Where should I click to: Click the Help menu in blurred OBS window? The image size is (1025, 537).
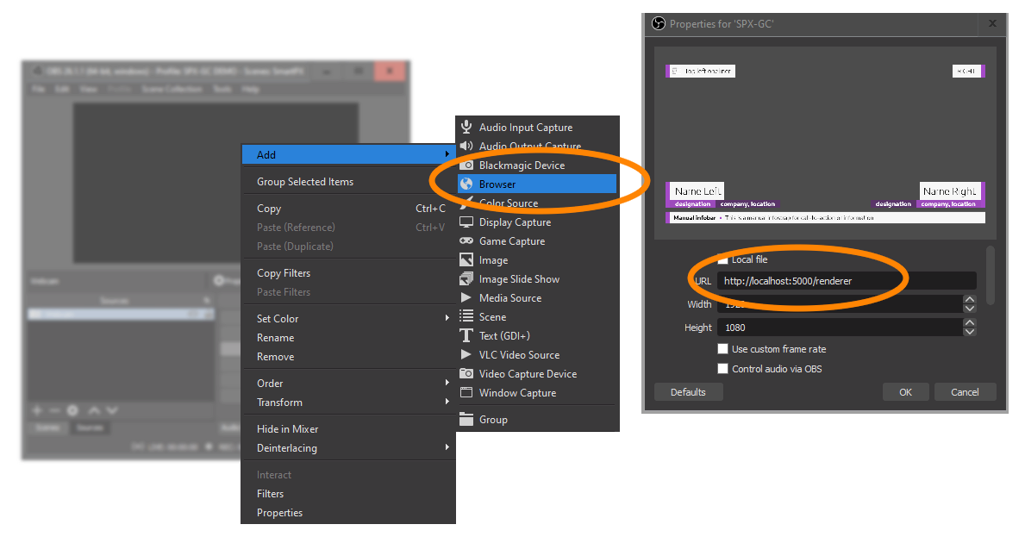click(250, 89)
